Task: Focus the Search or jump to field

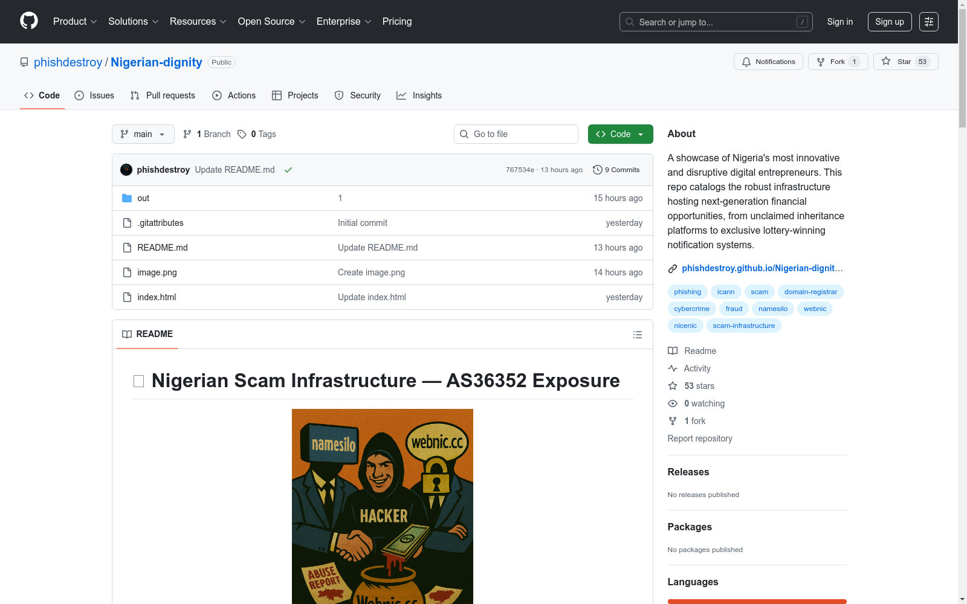Action: click(x=716, y=22)
